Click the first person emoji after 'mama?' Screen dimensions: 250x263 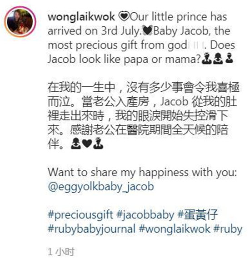click(206, 59)
